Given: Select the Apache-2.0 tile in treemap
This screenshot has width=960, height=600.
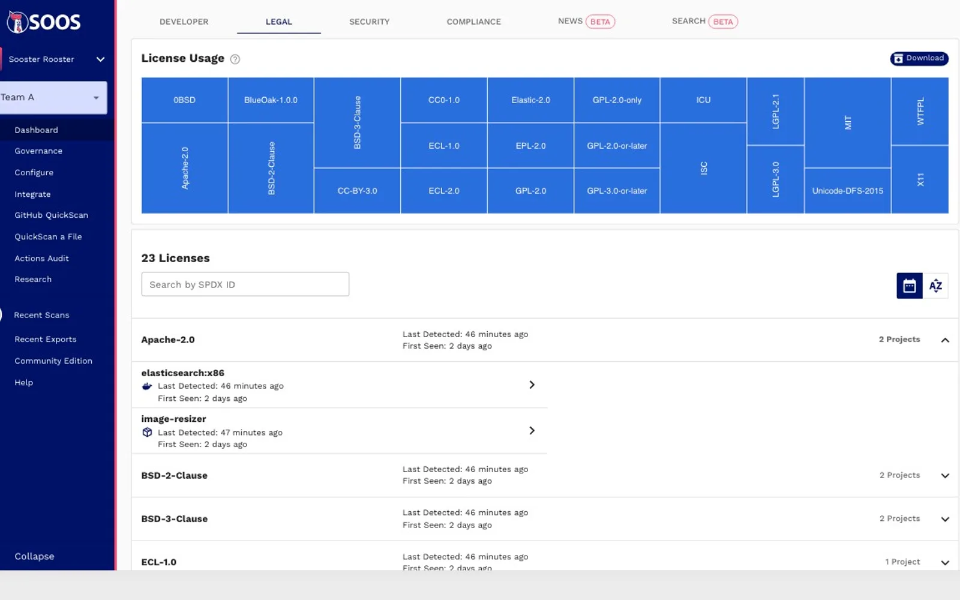Looking at the screenshot, I should point(185,168).
